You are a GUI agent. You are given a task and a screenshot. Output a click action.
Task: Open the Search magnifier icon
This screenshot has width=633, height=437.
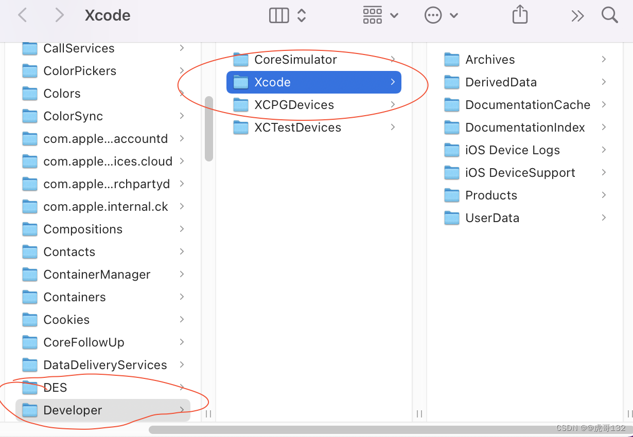coord(610,15)
